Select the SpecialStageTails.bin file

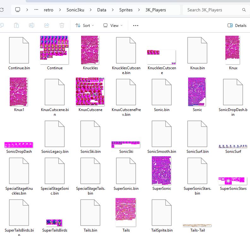click(x=90, y=176)
